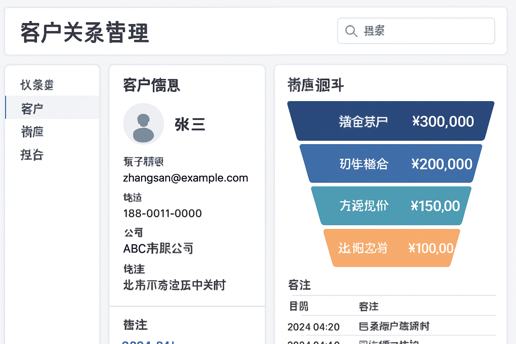The width and height of the screenshot is (516, 344).
Task: Click the 客户信息 panel title
Action: click(x=151, y=86)
